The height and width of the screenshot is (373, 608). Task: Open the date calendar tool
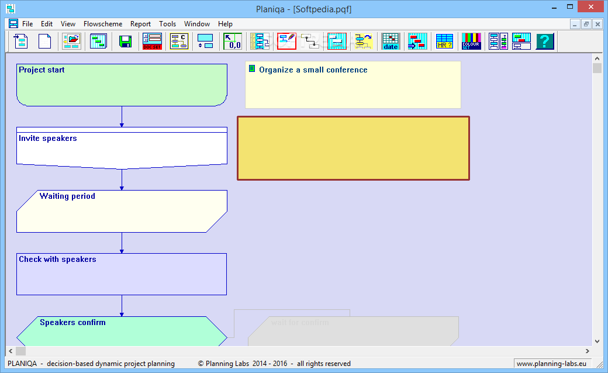pyautogui.click(x=391, y=41)
